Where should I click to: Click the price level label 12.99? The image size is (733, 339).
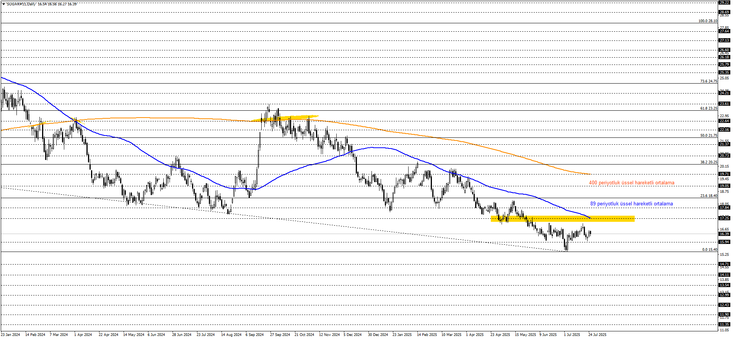pyautogui.click(x=724, y=295)
